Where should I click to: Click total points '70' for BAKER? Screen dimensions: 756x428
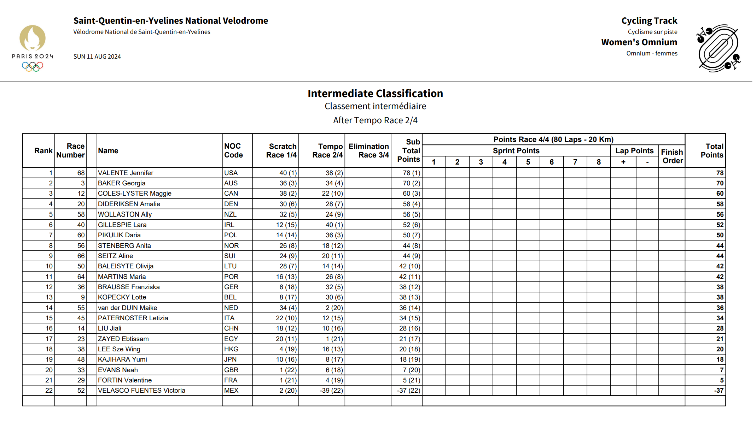[x=720, y=183]
